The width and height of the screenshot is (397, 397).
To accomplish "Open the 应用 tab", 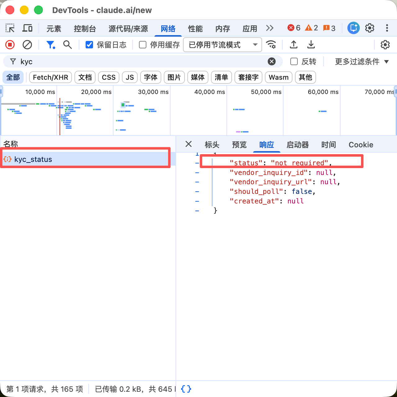I will (250, 29).
